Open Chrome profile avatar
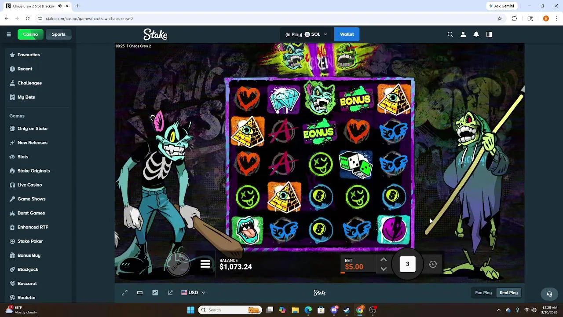This screenshot has height=317, width=563. (x=546, y=18)
